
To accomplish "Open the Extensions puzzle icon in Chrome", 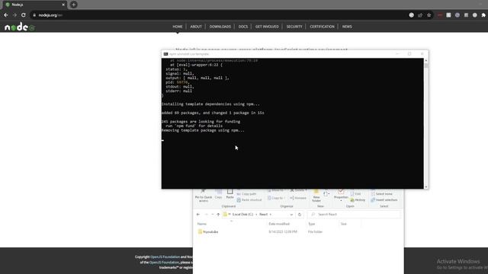I will (x=483, y=15).
